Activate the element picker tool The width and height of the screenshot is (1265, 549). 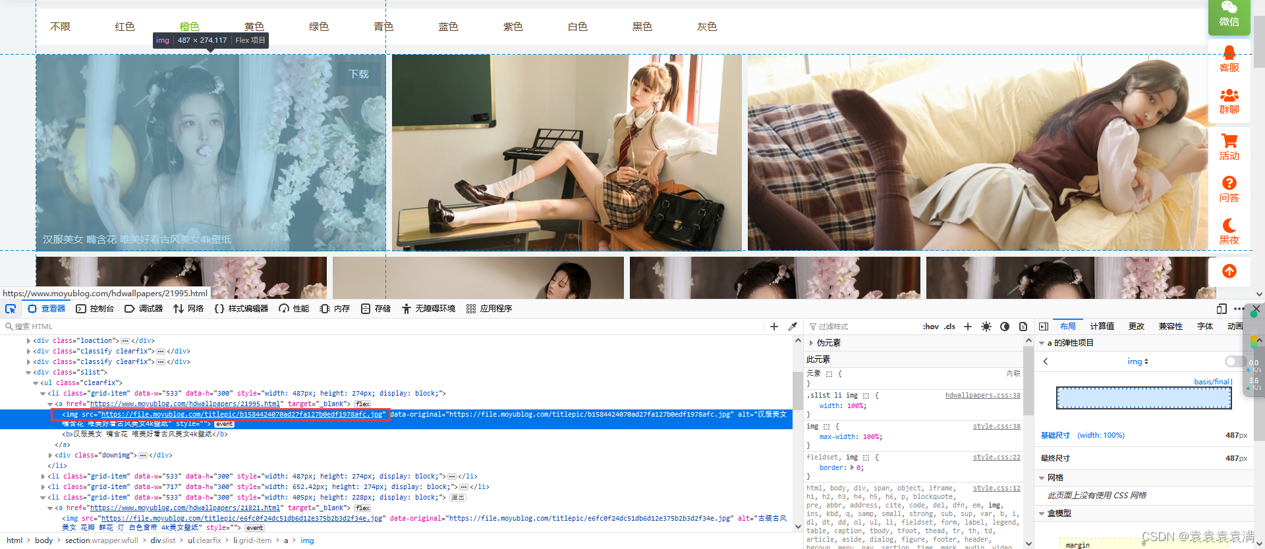click(x=11, y=309)
